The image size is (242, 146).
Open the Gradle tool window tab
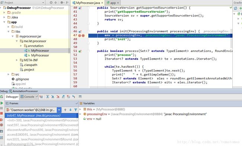tap(238, 3)
